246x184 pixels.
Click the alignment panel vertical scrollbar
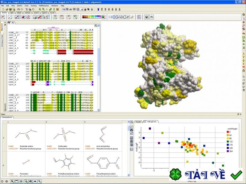tap(98, 67)
